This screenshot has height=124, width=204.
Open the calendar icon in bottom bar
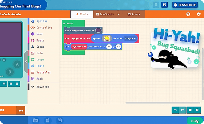coord(59,121)
